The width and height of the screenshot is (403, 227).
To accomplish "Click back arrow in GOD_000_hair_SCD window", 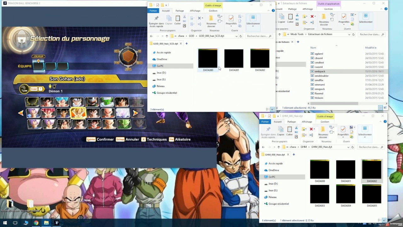I will 151,36.
